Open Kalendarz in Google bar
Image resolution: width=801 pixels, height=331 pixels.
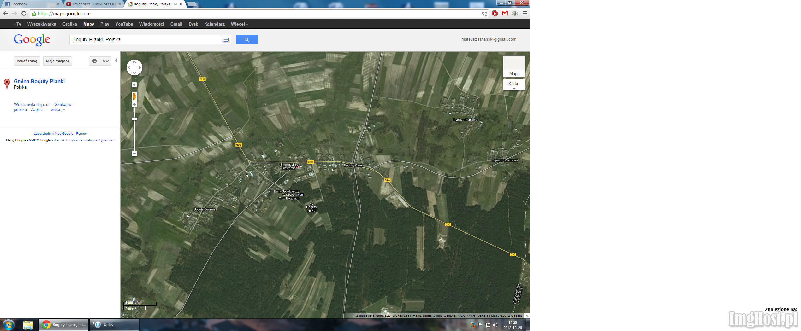point(214,24)
